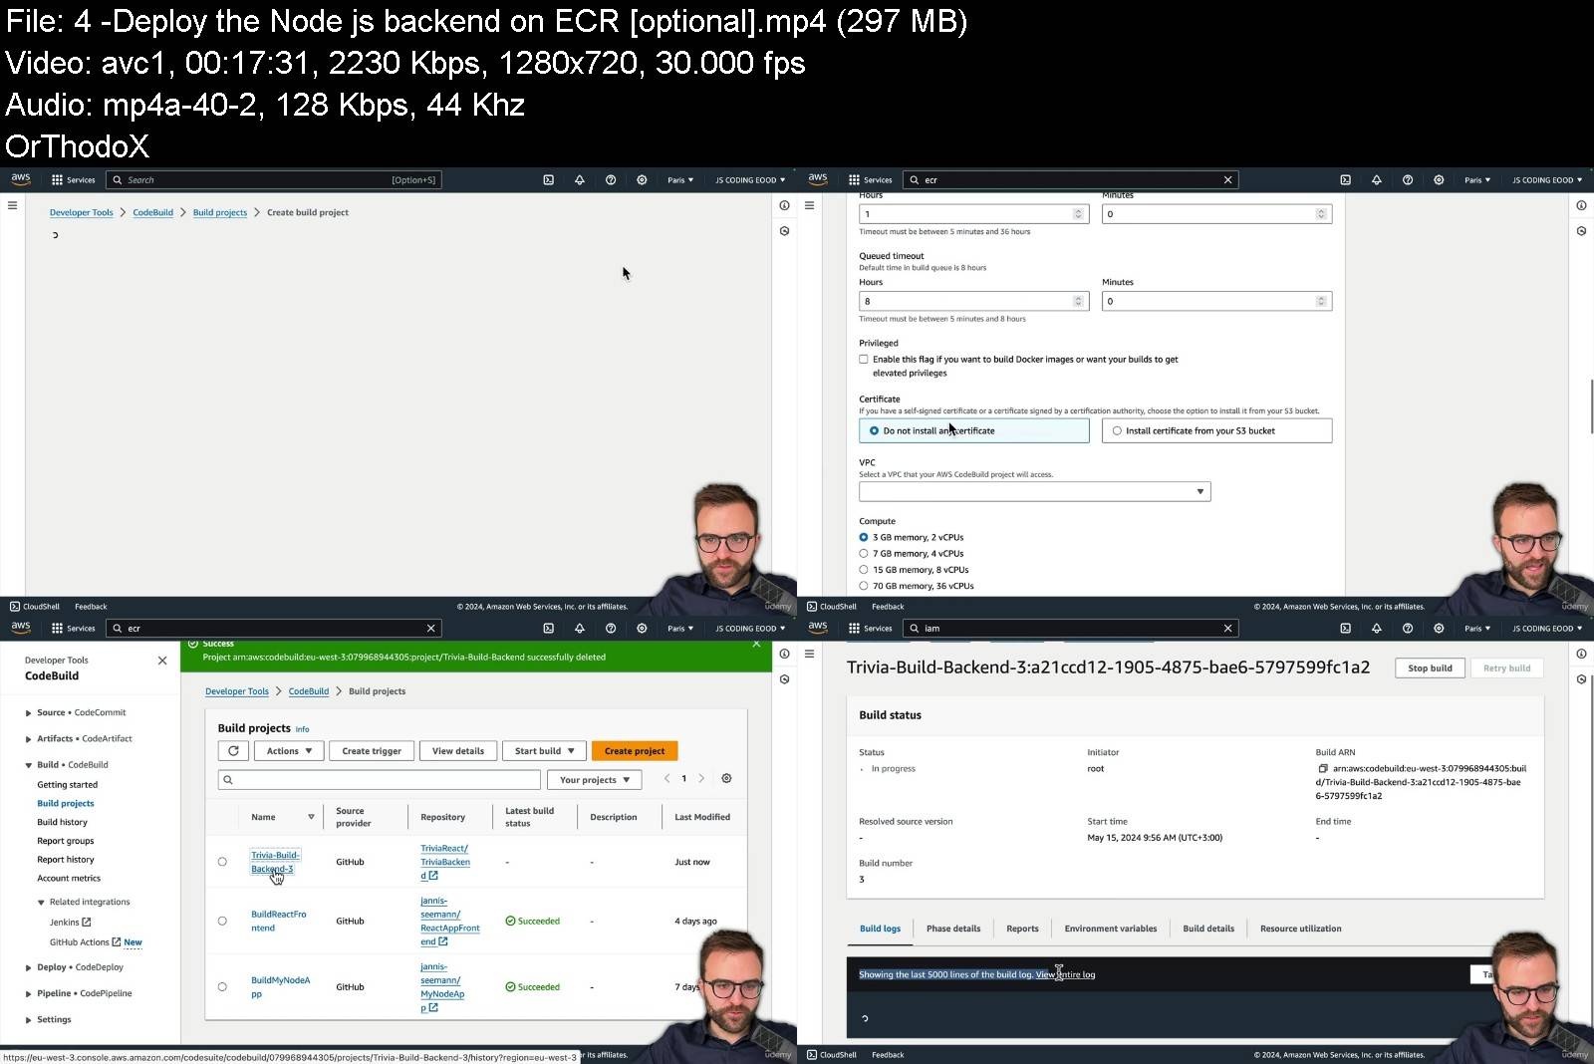The height and width of the screenshot is (1064, 1594).
Task: Click AWS logo in the top-right form frame
Action: coord(818,179)
